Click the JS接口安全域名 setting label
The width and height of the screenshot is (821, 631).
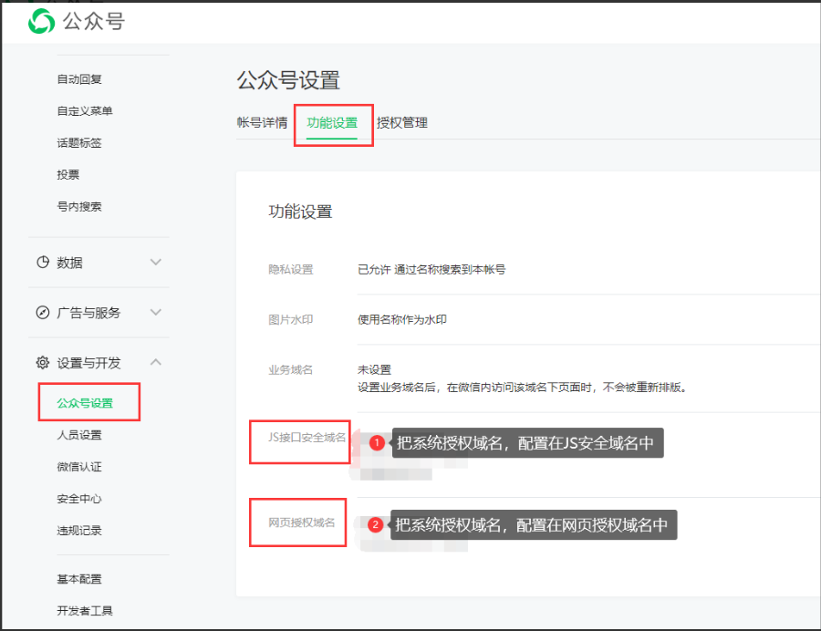click(x=300, y=438)
